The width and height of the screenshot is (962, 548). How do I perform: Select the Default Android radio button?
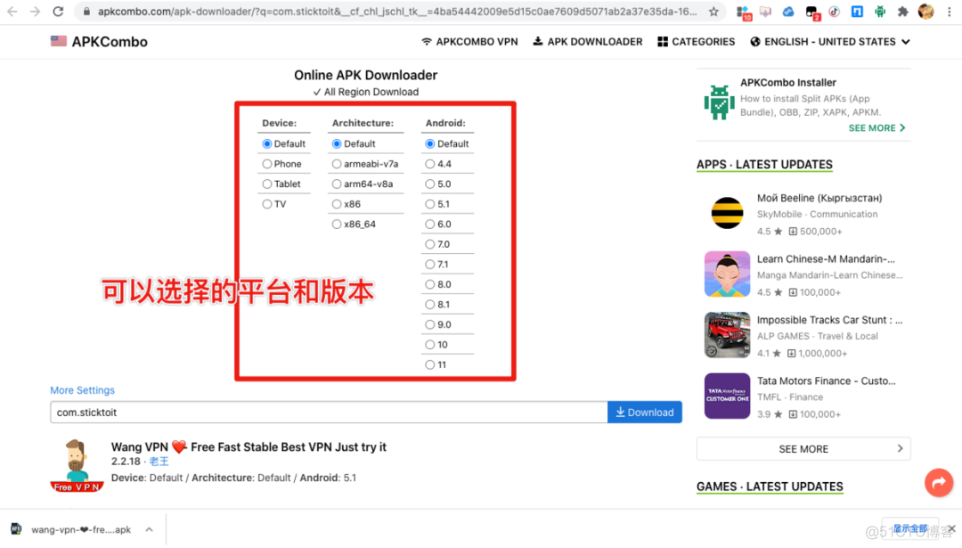430,143
